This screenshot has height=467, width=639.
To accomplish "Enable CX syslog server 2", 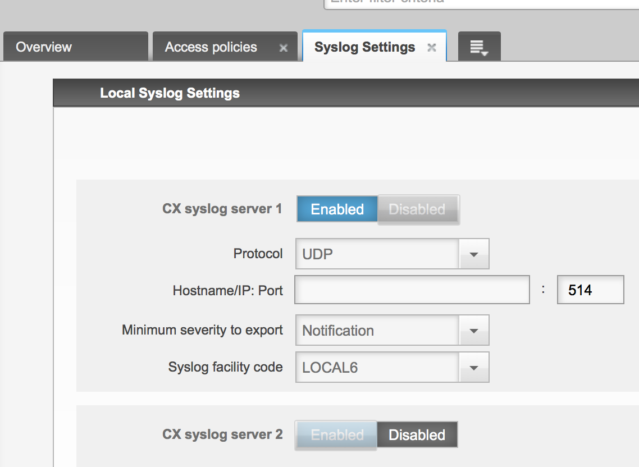I will 337,435.
